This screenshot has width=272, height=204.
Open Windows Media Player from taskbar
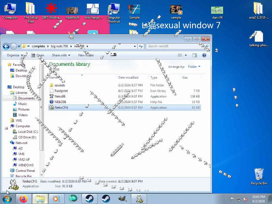tap(56, 199)
